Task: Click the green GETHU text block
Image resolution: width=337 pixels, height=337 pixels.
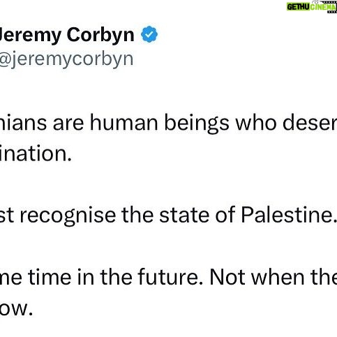Action: [298, 7]
